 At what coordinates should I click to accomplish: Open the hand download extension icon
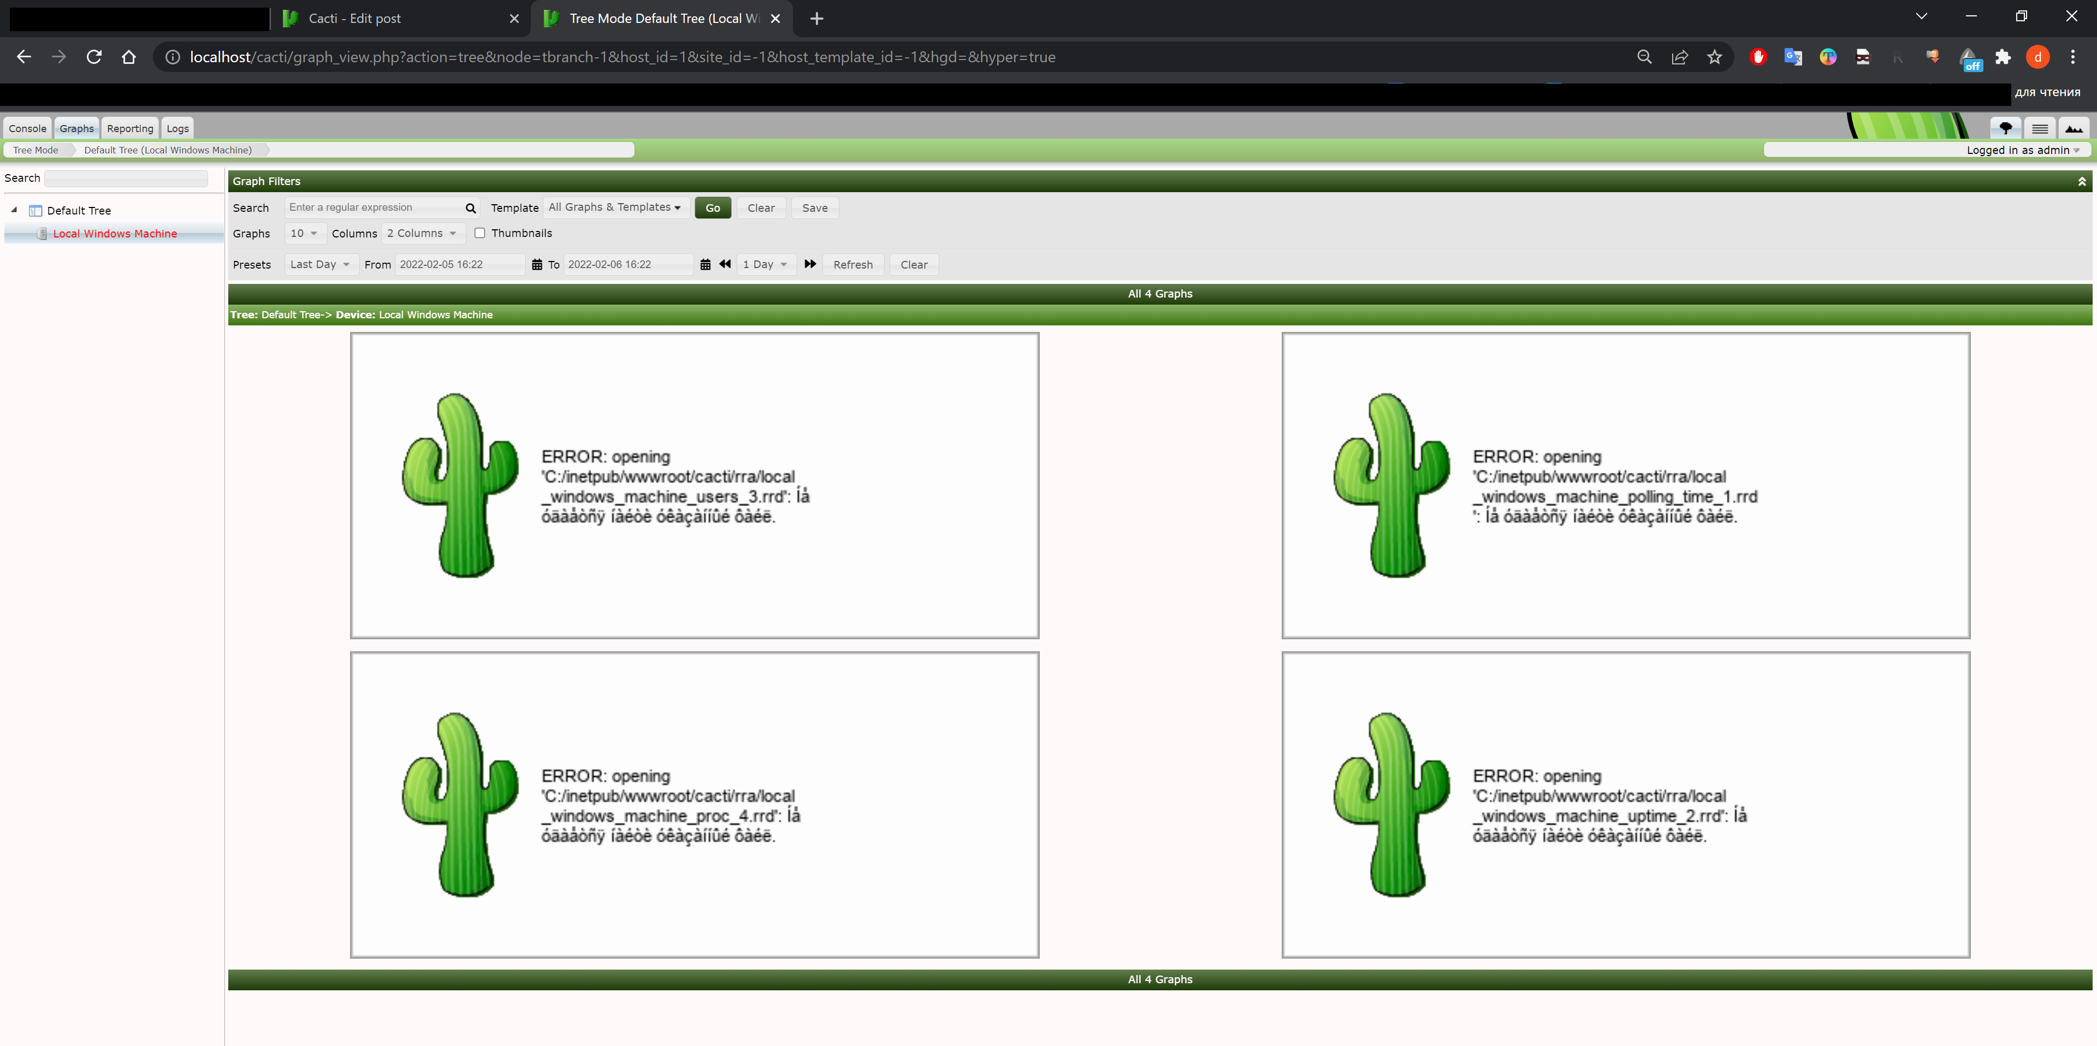pyautogui.click(x=1933, y=57)
